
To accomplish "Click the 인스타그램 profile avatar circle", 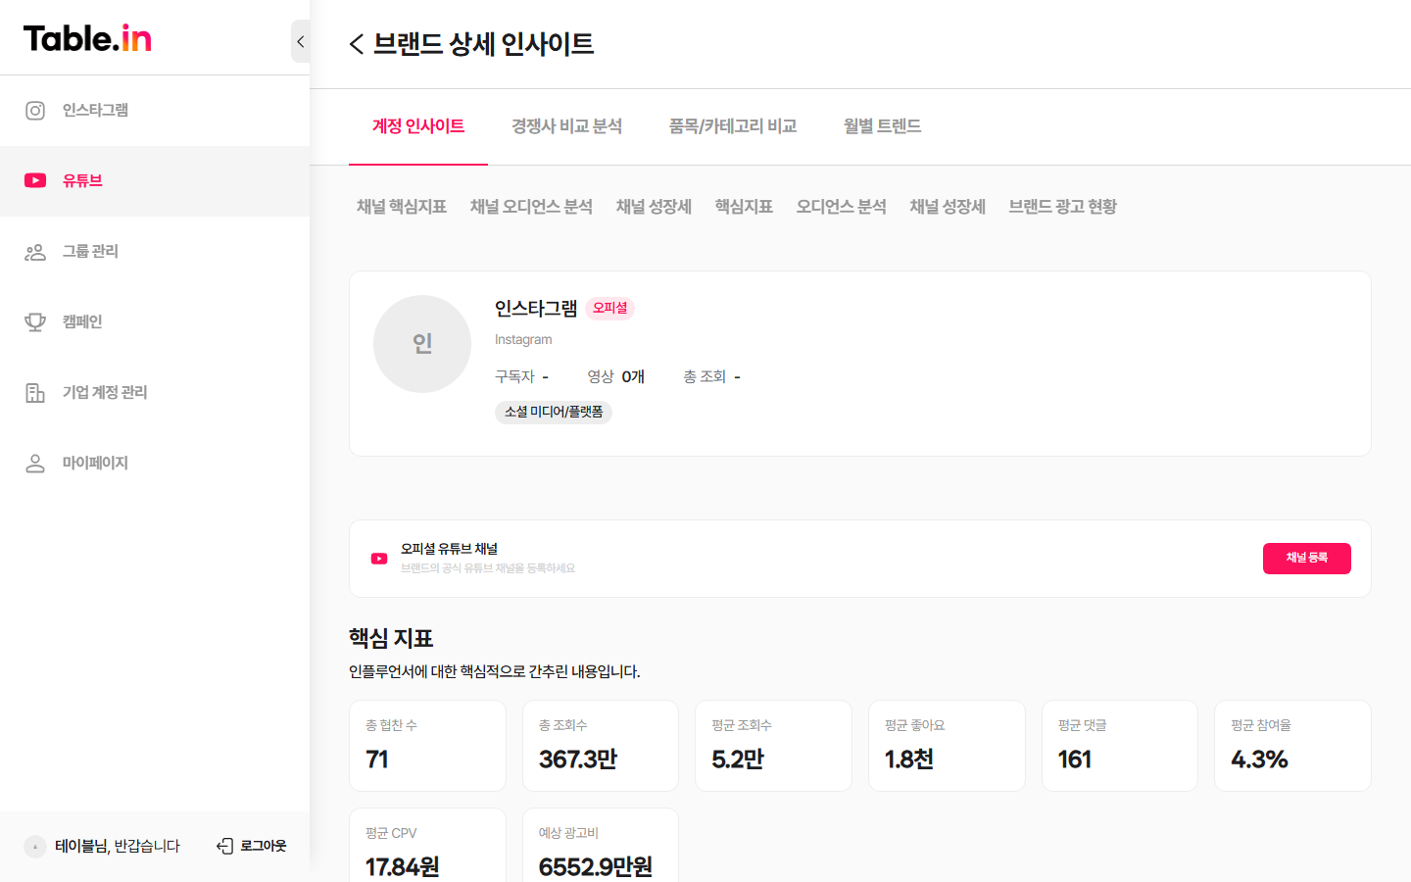I will click(421, 344).
